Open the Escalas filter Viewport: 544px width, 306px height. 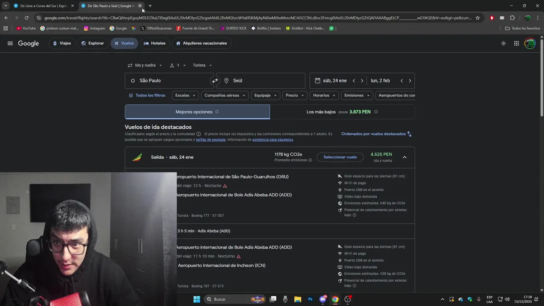point(185,96)
